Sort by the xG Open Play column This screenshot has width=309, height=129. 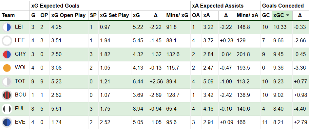point(68,15)
